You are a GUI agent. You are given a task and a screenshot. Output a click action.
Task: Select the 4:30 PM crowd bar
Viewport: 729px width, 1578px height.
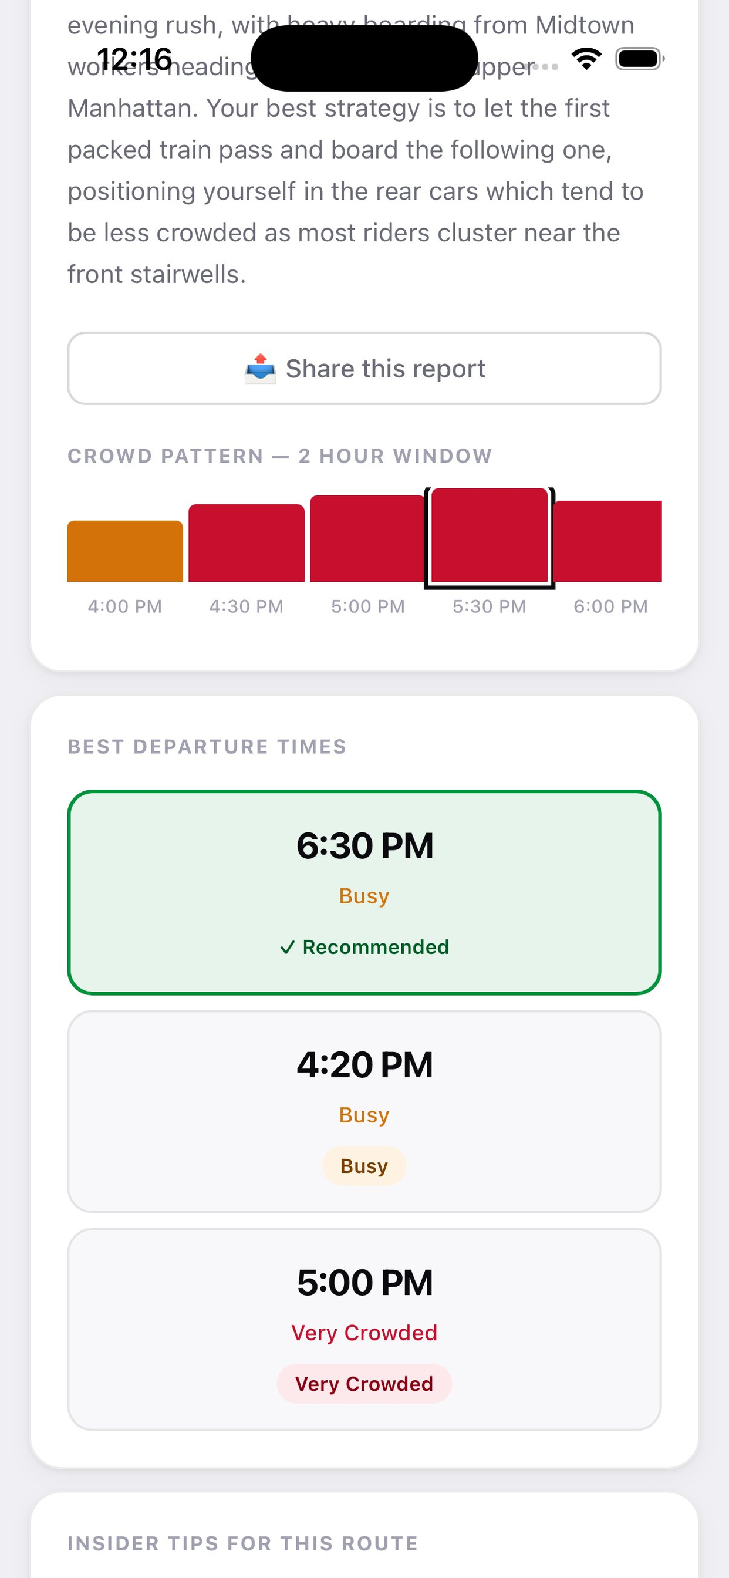coord(247,543)
